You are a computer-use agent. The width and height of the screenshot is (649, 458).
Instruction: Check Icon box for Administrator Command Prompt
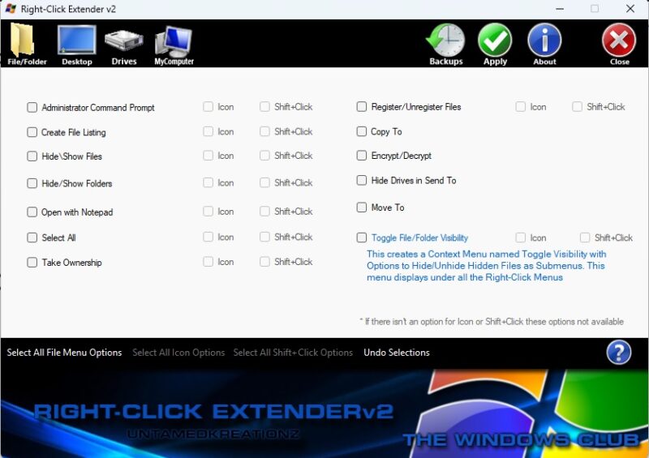tap(208, 107)
